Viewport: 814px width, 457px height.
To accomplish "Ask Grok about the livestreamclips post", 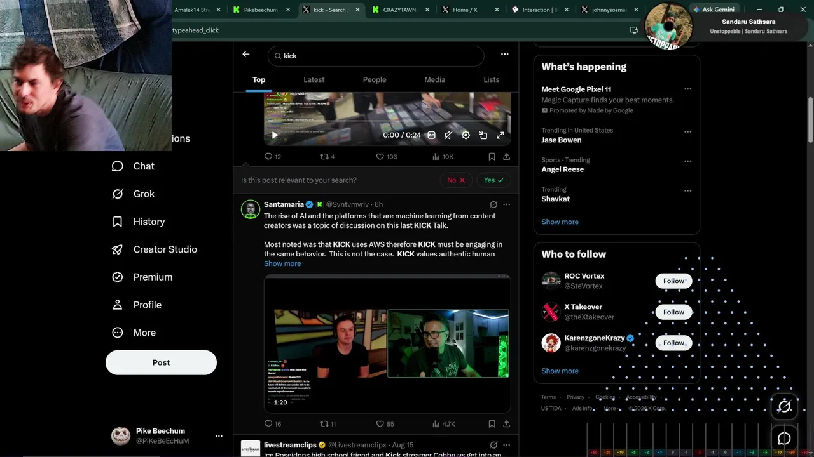I will point(493,445).
